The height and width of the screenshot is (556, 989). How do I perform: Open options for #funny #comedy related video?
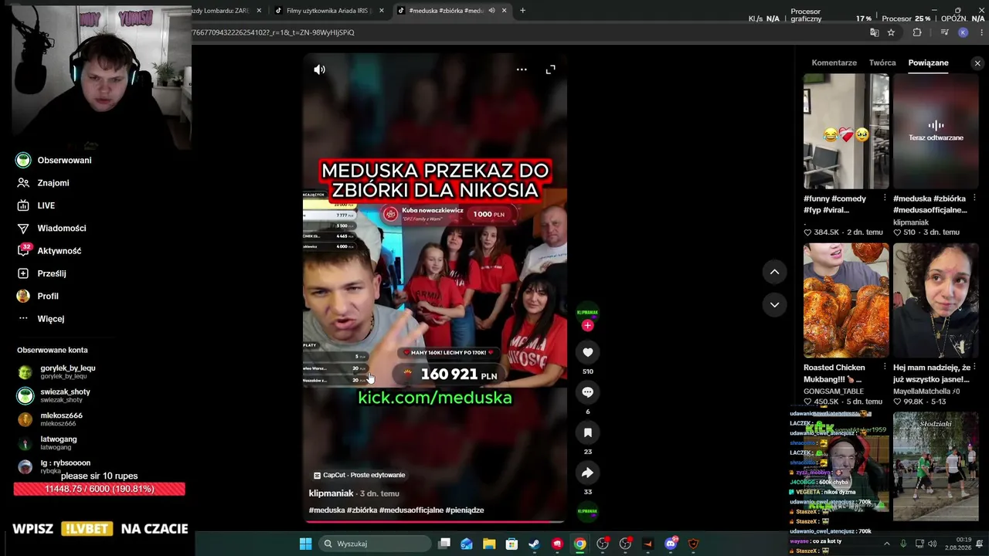885,198
